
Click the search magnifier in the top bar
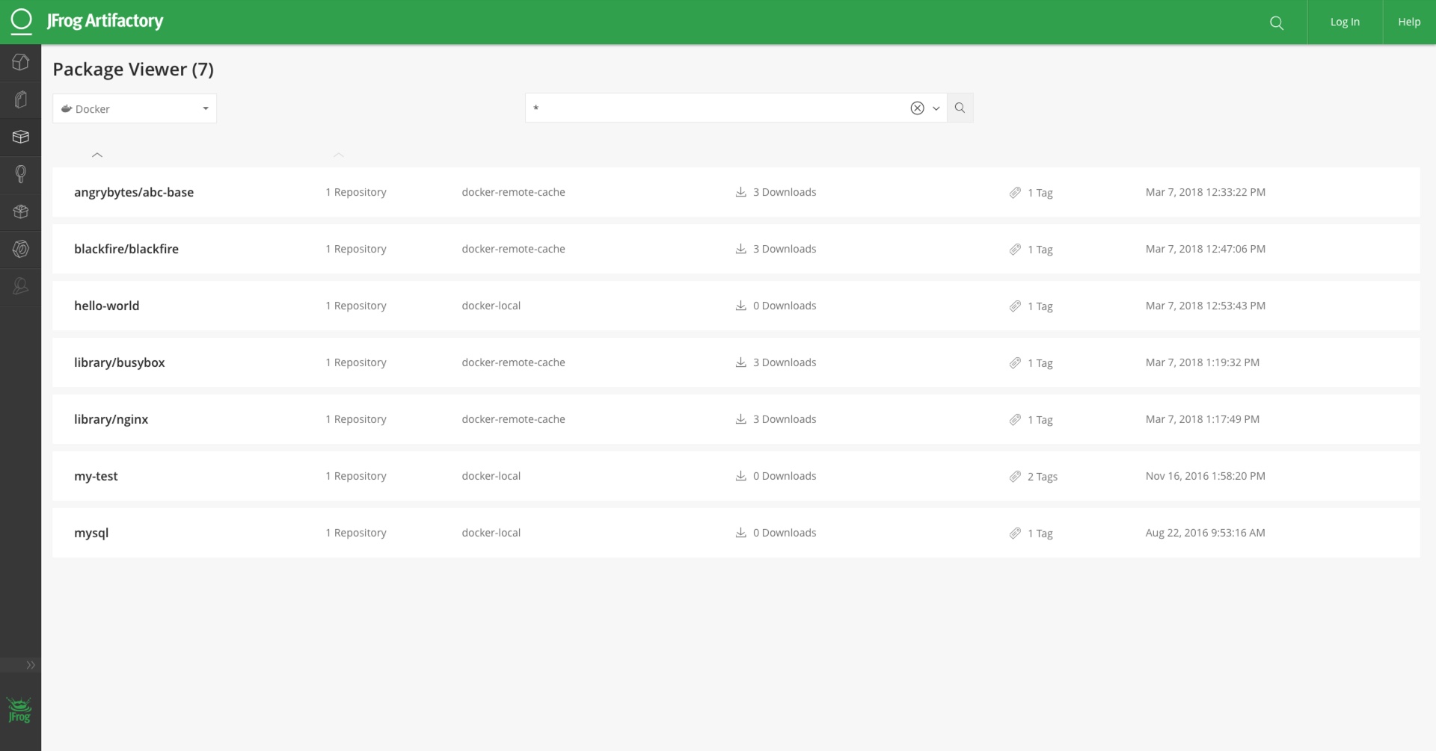pos(1276,22)
